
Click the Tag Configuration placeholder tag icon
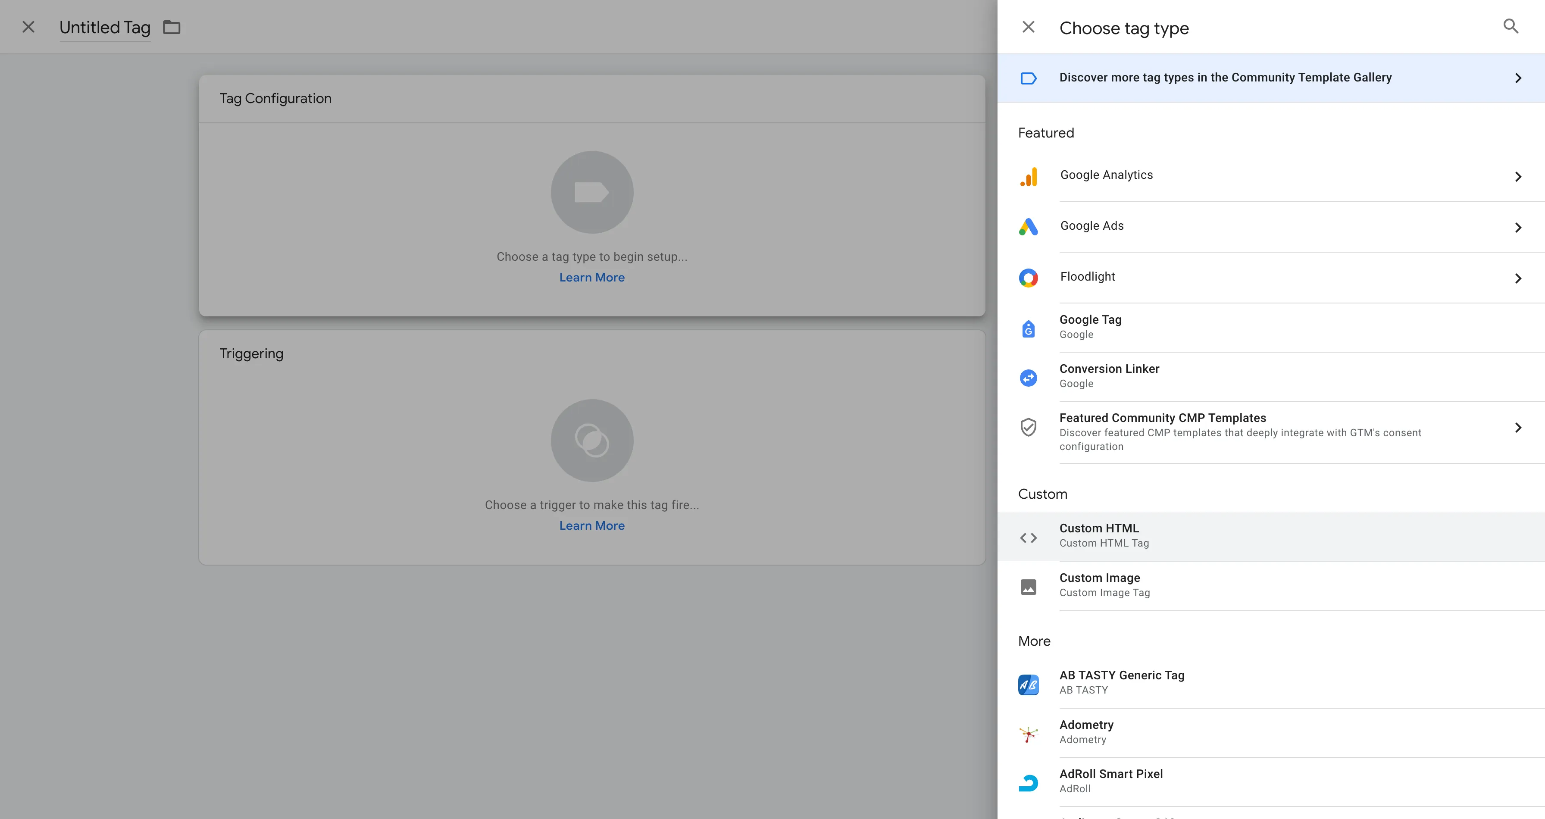(592, 192)
